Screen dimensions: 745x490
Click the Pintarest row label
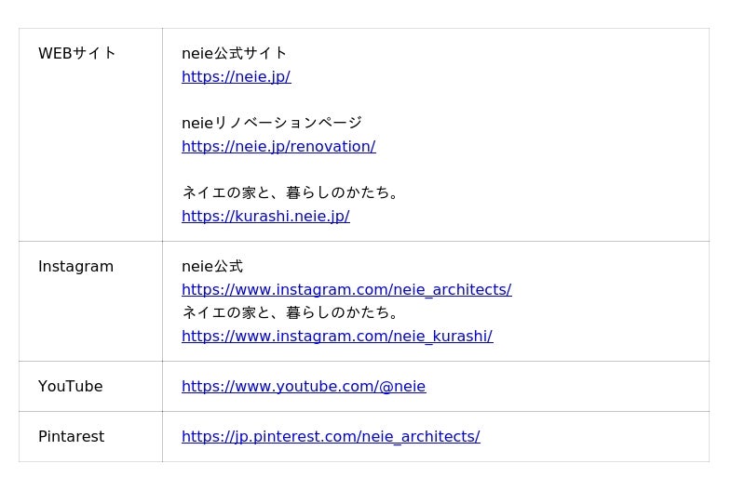tap(71, 436)
